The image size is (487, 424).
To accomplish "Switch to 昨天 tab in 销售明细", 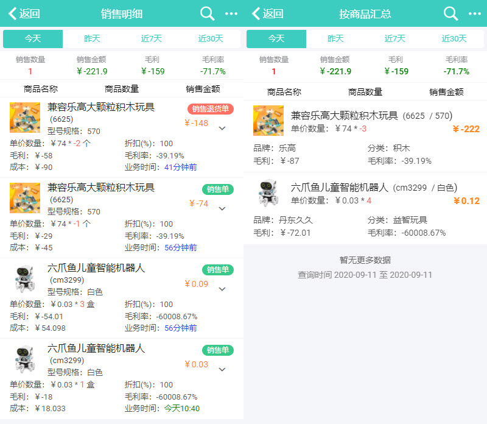I will click(92, 38).
